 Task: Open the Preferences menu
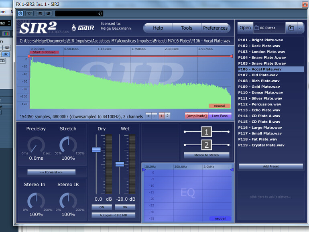tap(215, 28)
